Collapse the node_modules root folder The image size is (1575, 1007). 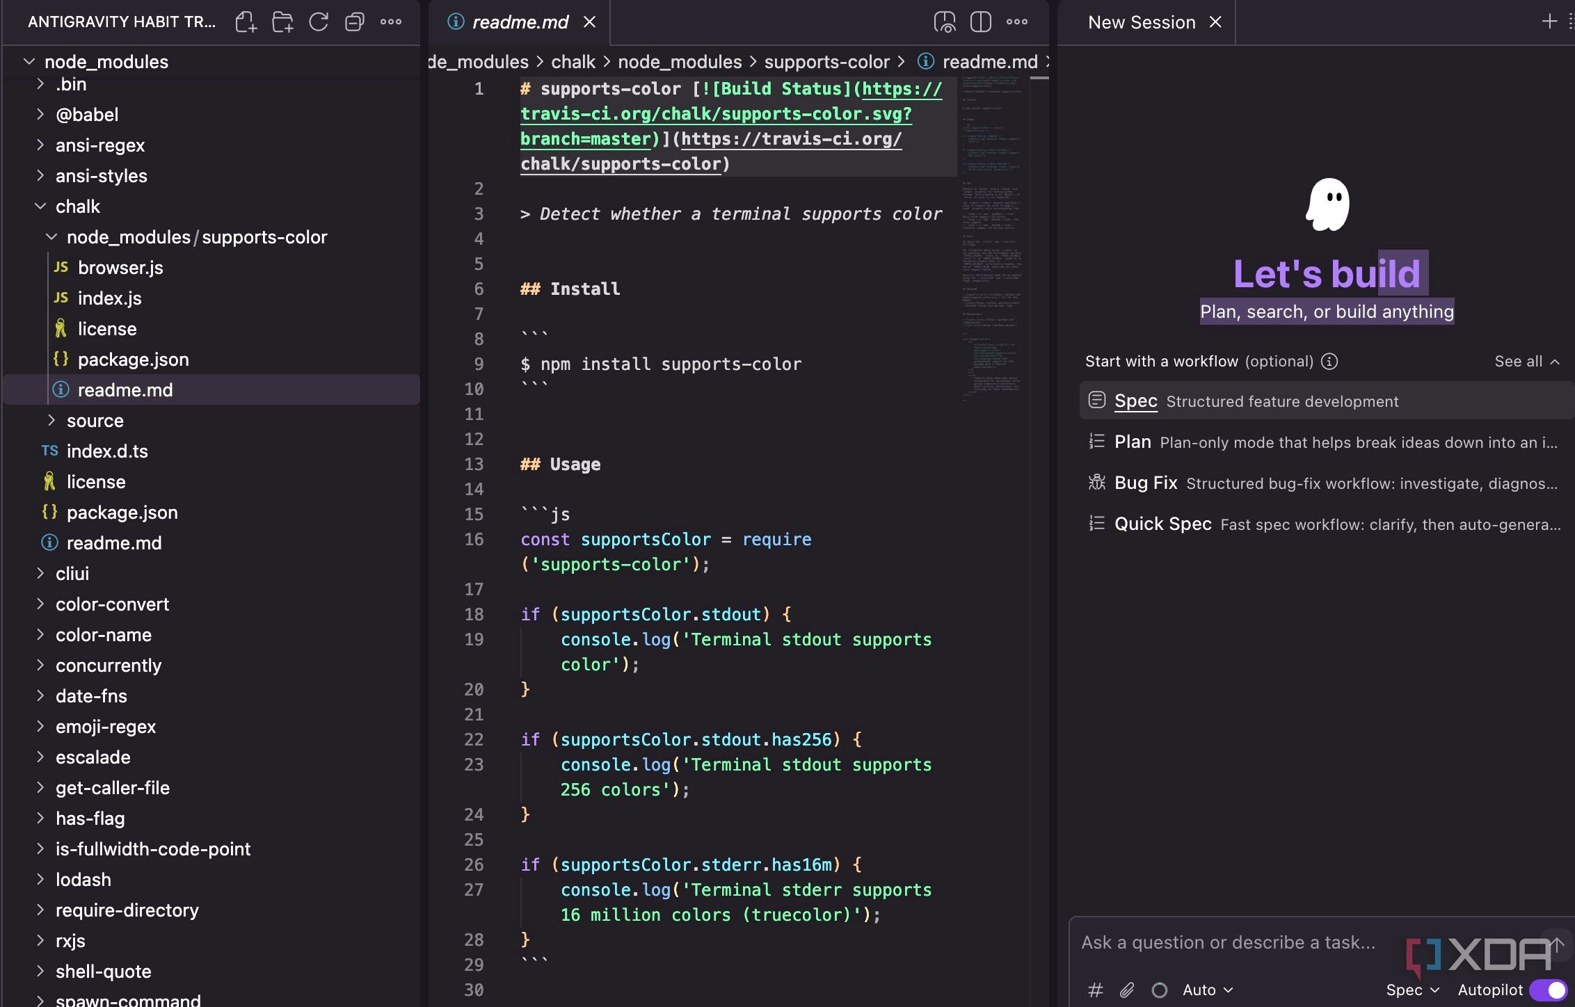tap(29, 61)
